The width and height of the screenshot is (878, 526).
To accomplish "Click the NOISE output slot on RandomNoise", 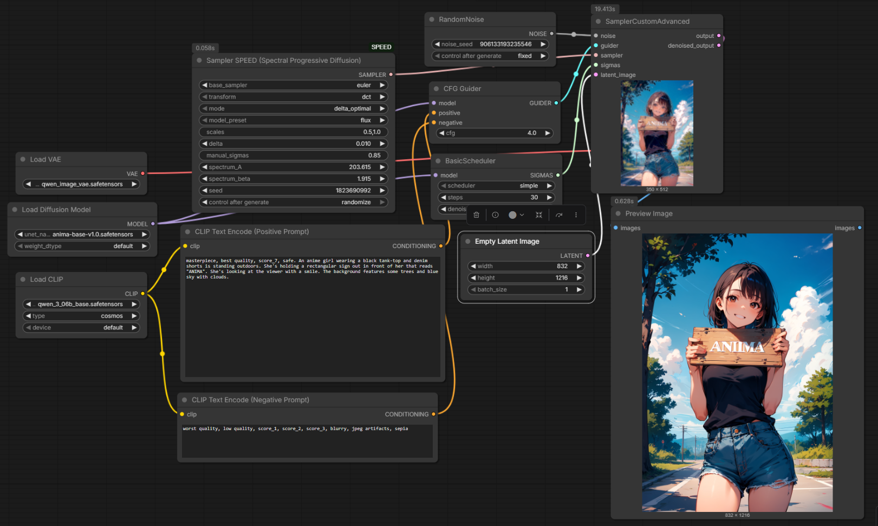I will click(x=552, y=34).
